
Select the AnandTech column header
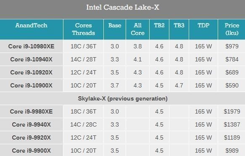point(31,25)
